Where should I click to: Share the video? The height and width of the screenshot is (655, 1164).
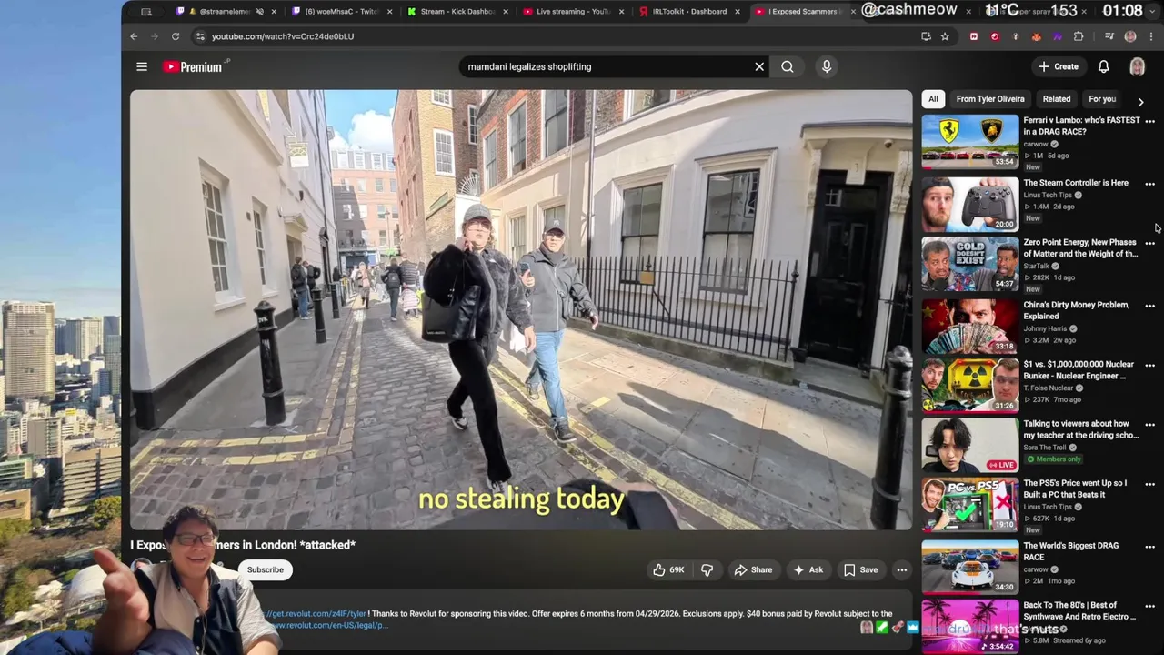[x=753, y=570]
